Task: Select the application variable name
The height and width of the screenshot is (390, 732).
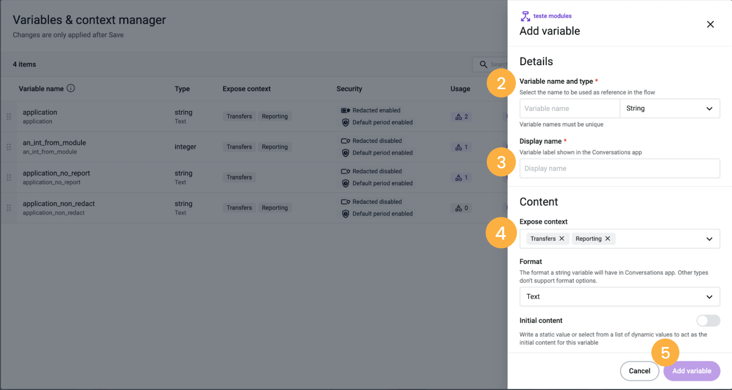Action: point(40,112)
